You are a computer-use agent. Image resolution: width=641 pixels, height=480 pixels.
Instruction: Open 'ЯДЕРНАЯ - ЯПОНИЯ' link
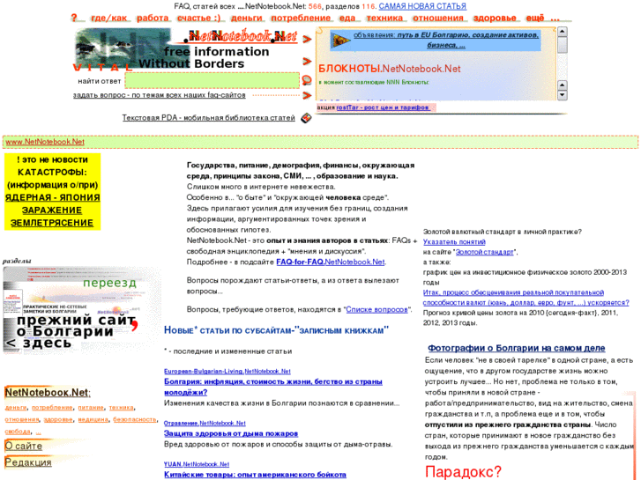52,197
